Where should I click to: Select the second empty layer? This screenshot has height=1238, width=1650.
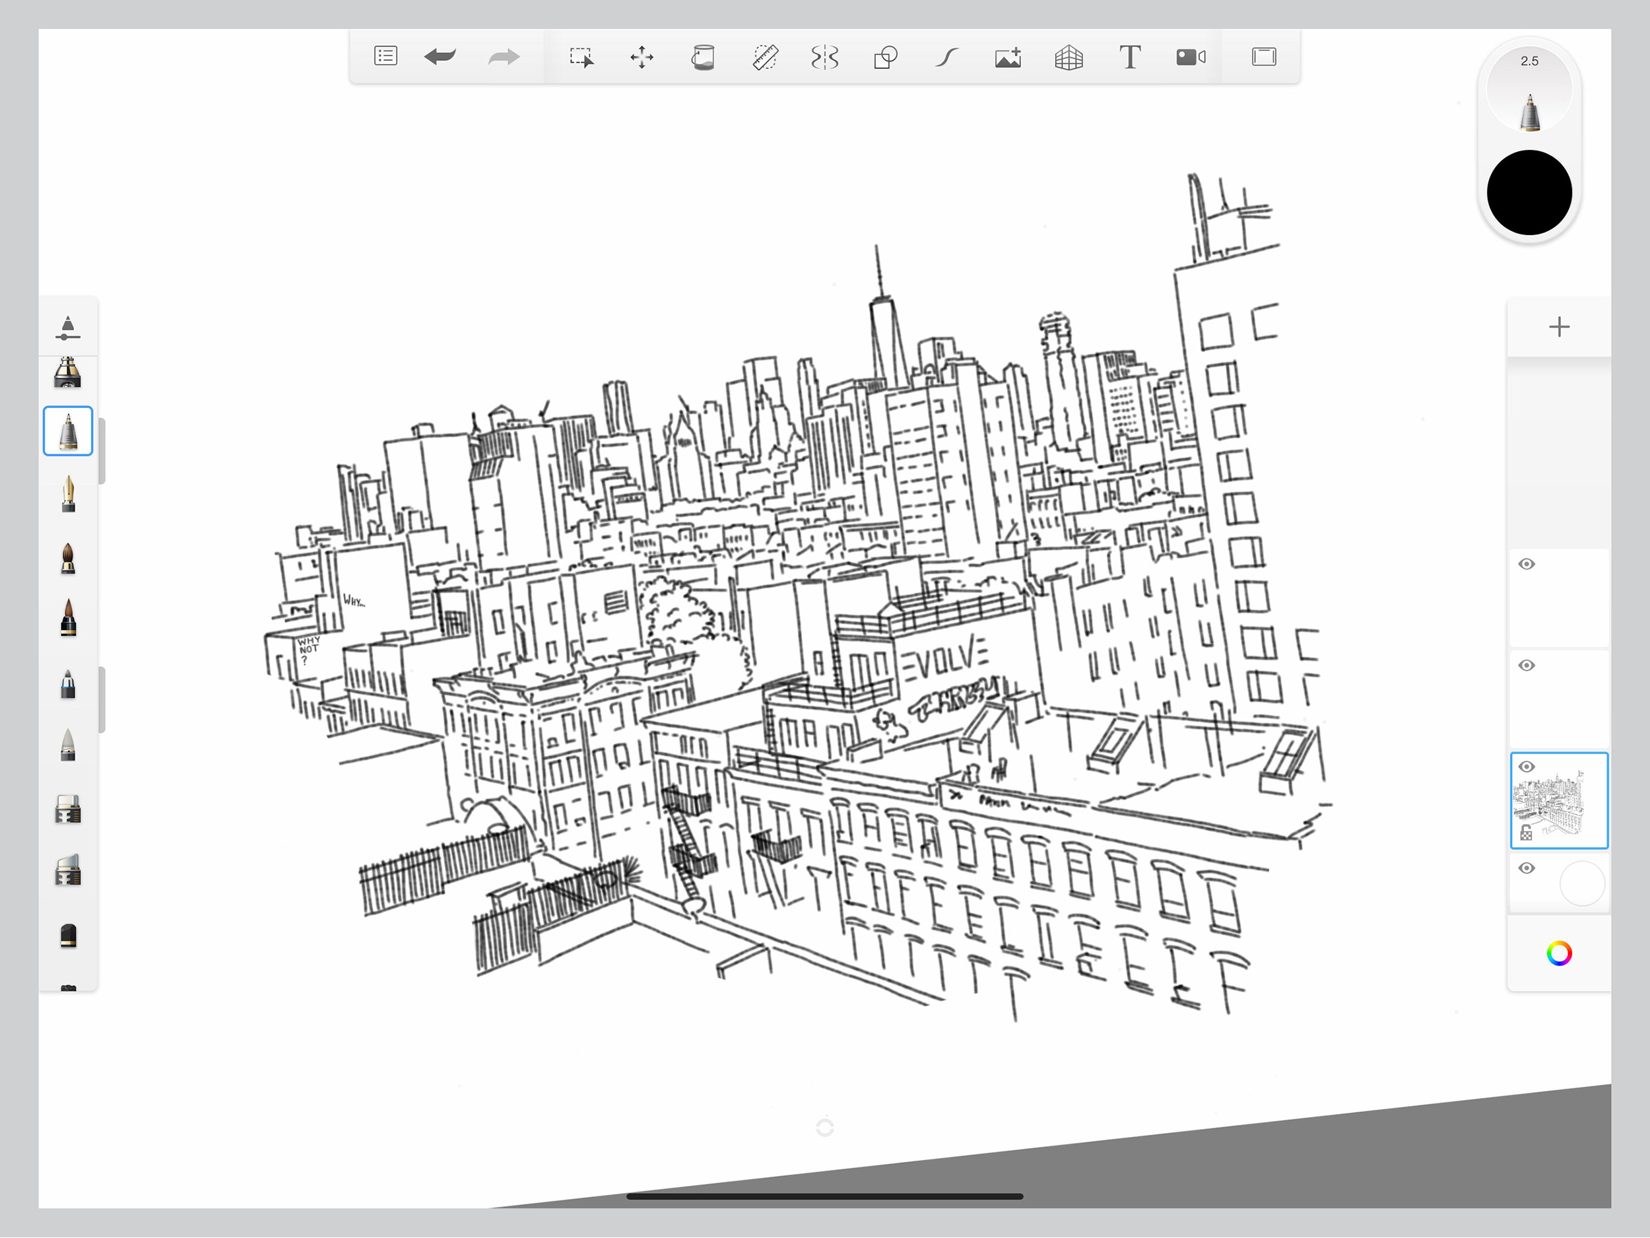(1559, 699)
